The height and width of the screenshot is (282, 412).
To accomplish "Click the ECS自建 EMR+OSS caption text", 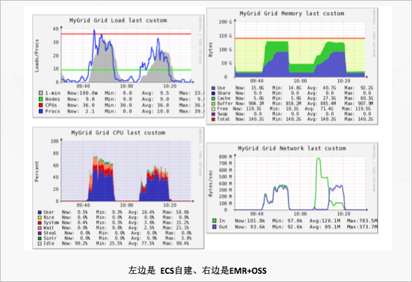I will pos(197,271).
